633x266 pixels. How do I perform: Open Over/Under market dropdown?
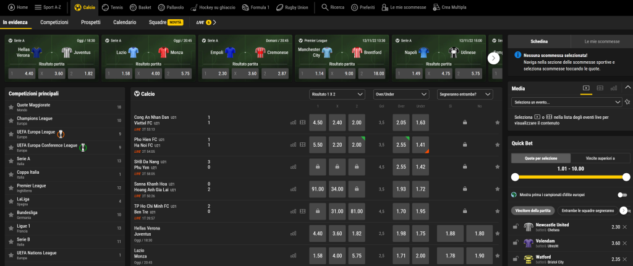tap(401, 94)
